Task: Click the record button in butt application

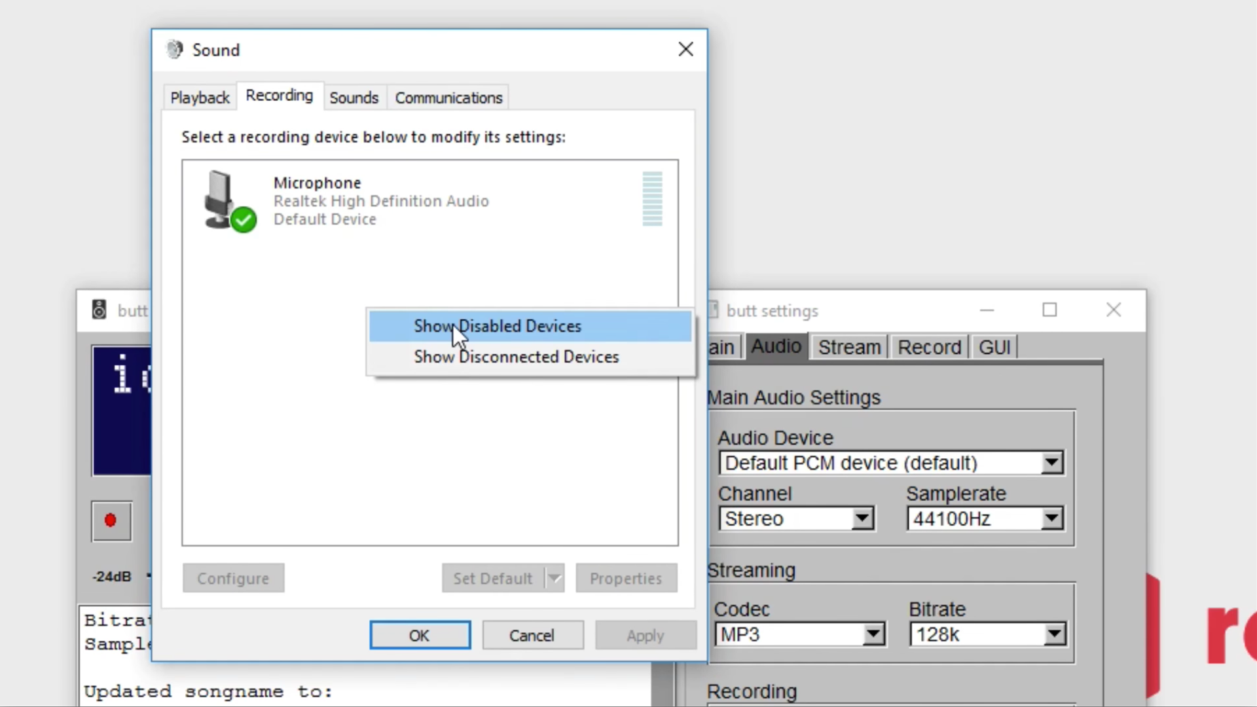Action: tap(111, 520)
